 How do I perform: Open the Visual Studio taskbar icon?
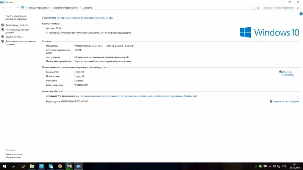tap(69, 166)
